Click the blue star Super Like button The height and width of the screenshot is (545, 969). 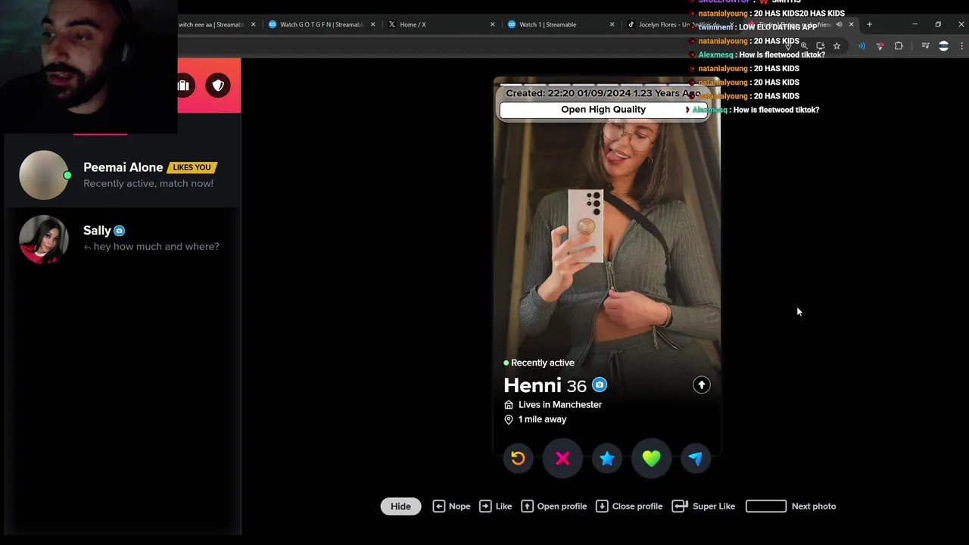[x=607, y=458]
